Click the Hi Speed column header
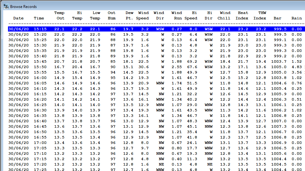 pyautogui.click(x=191, y=16)
